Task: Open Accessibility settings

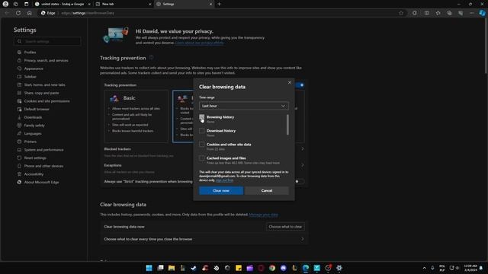Action: 34,174
